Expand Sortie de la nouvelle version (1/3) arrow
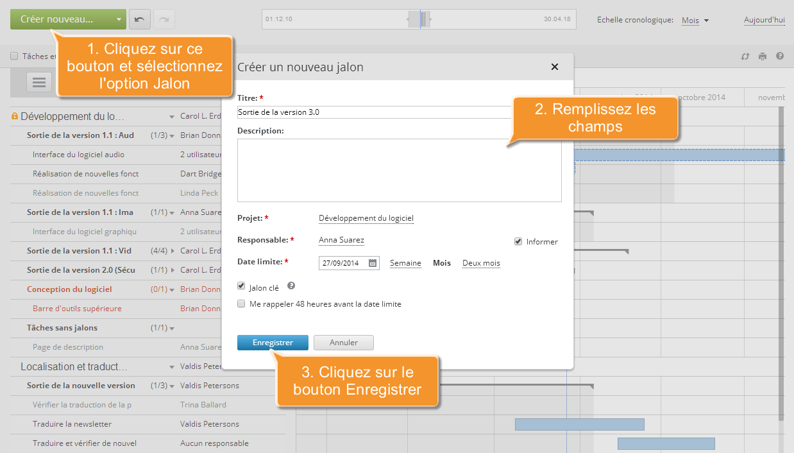Screen dimensions: 794x453 click(172, 386)
